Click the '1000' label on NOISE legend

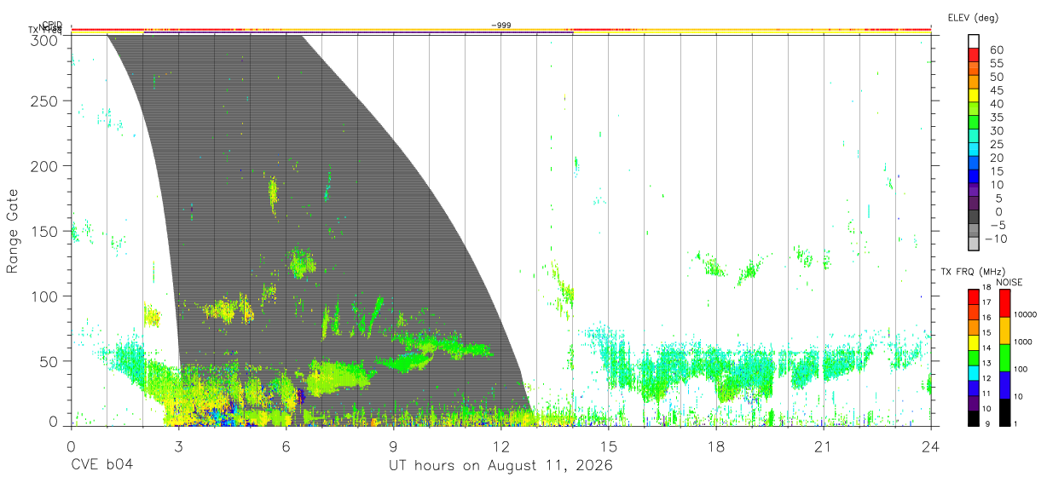[1023, 342]
